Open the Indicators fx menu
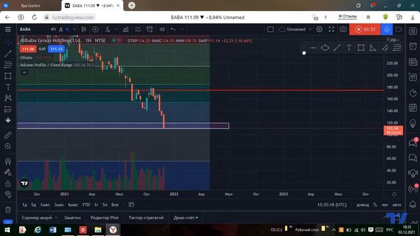The height and width of the screenshot is (236, 420). (108, 29)
